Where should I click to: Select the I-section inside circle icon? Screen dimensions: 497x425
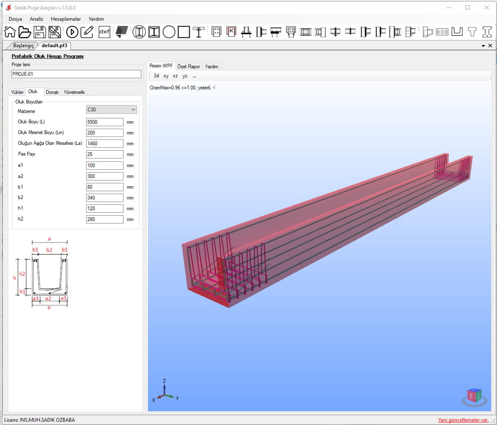139,32
